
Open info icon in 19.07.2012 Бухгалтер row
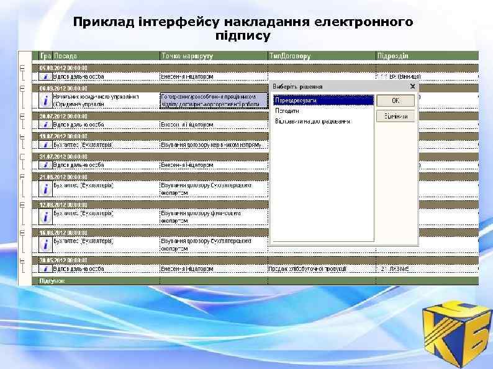(45, 144)
